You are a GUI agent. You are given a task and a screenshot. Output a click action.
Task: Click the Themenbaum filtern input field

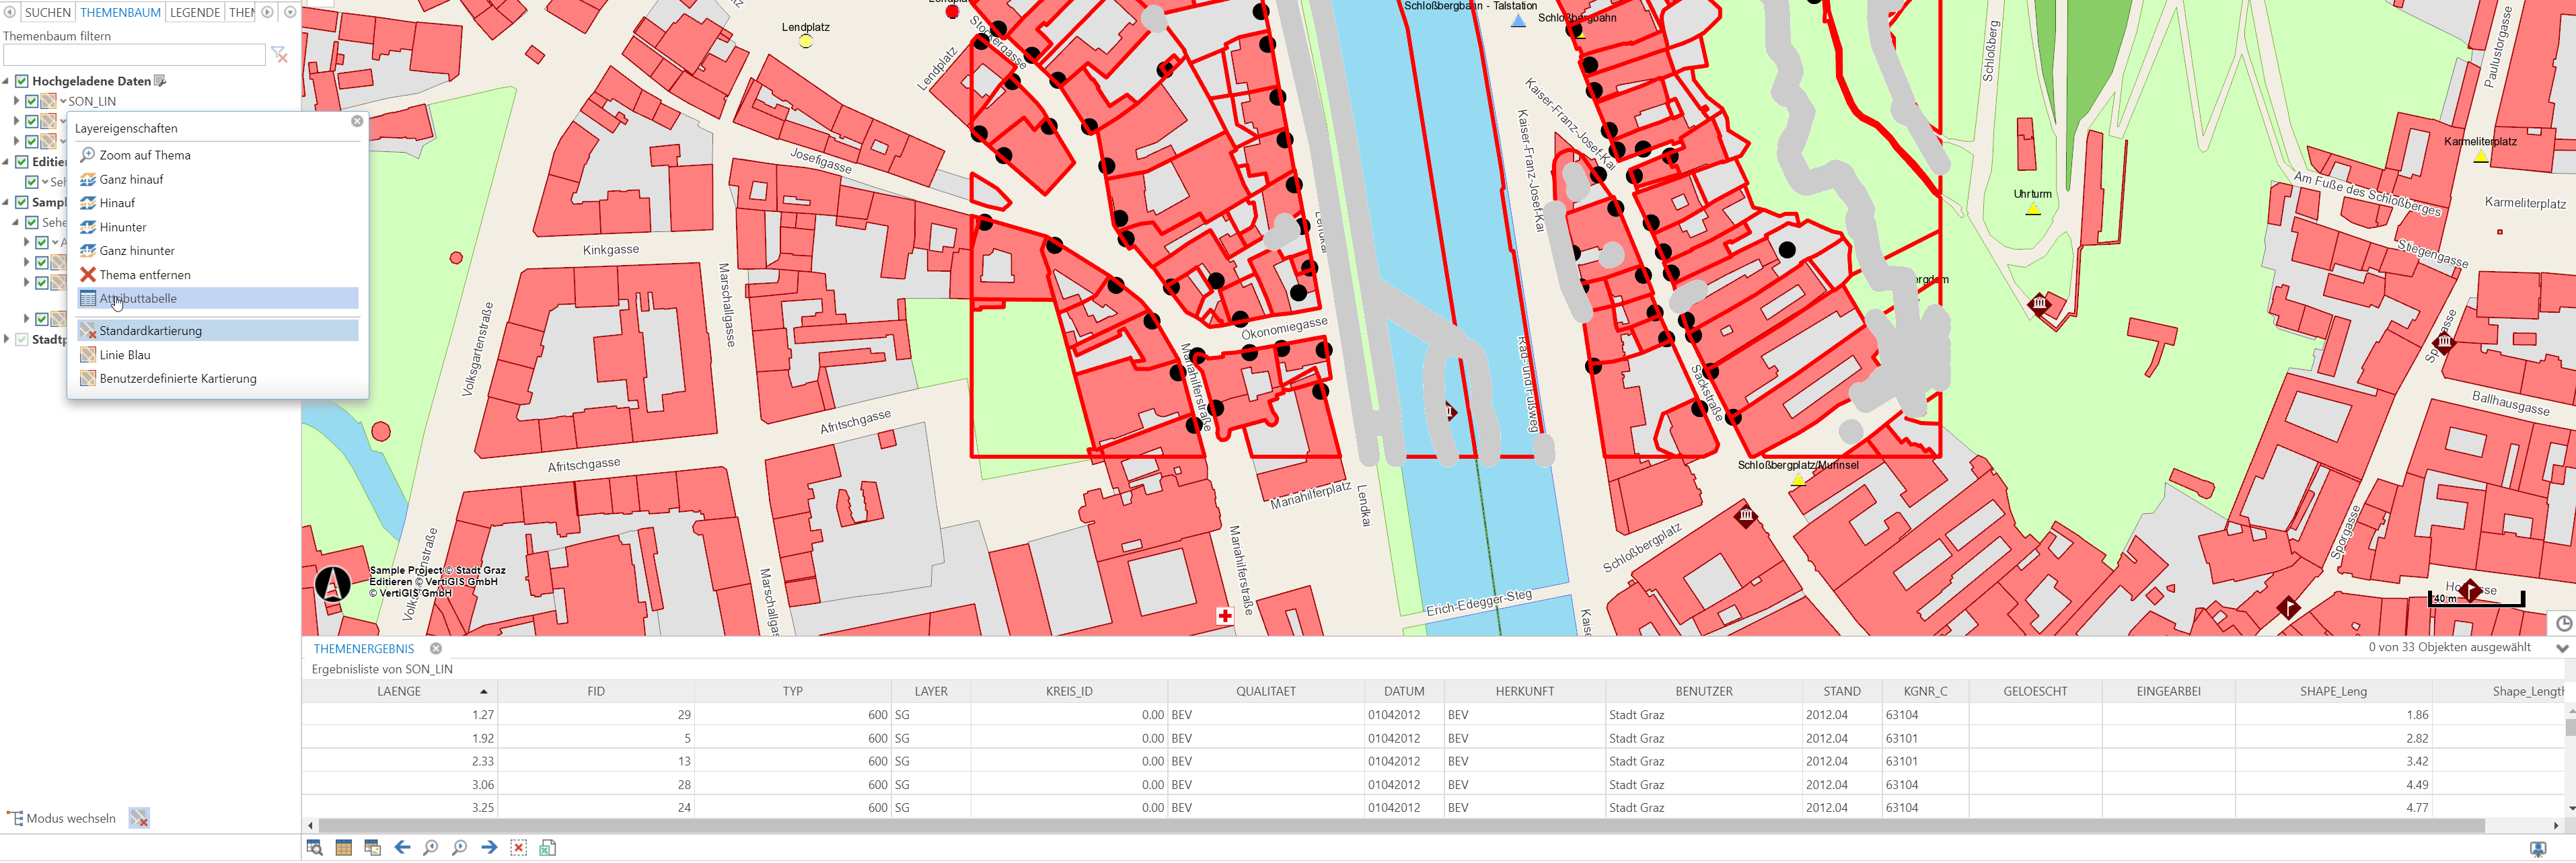coord(134,55)
